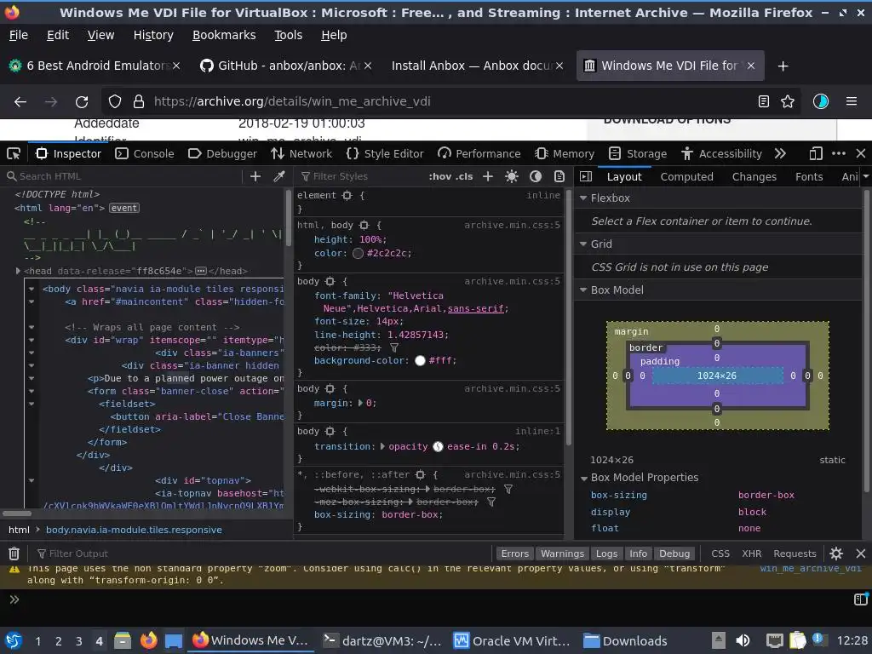Toggle Errors console filter
Screen dimensions: 872x654
click(x=514, y=554)
